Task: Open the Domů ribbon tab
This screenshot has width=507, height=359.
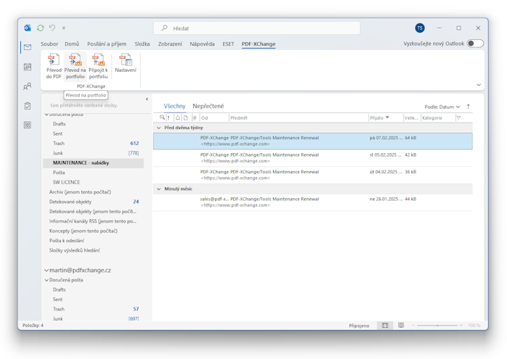Action: 72,44
